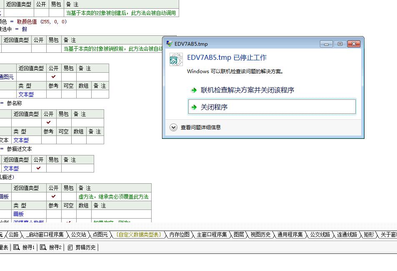
Task: Open the 图层 tab
Action: 239,234
